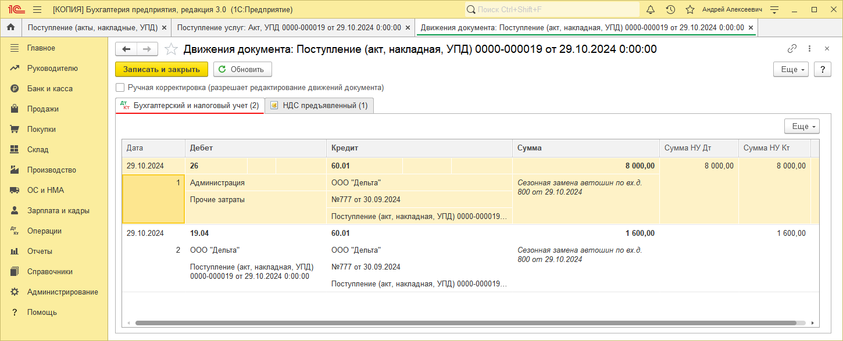Open notifications bell icon
The width and height of the screenshot is (843, 341).
point(651,10)
